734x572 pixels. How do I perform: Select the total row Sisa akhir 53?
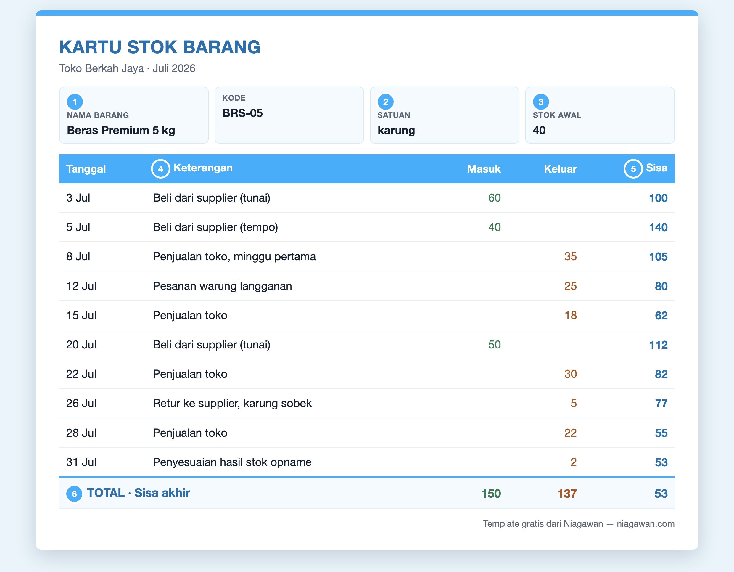pyautogui.click(x=661, y=493)
